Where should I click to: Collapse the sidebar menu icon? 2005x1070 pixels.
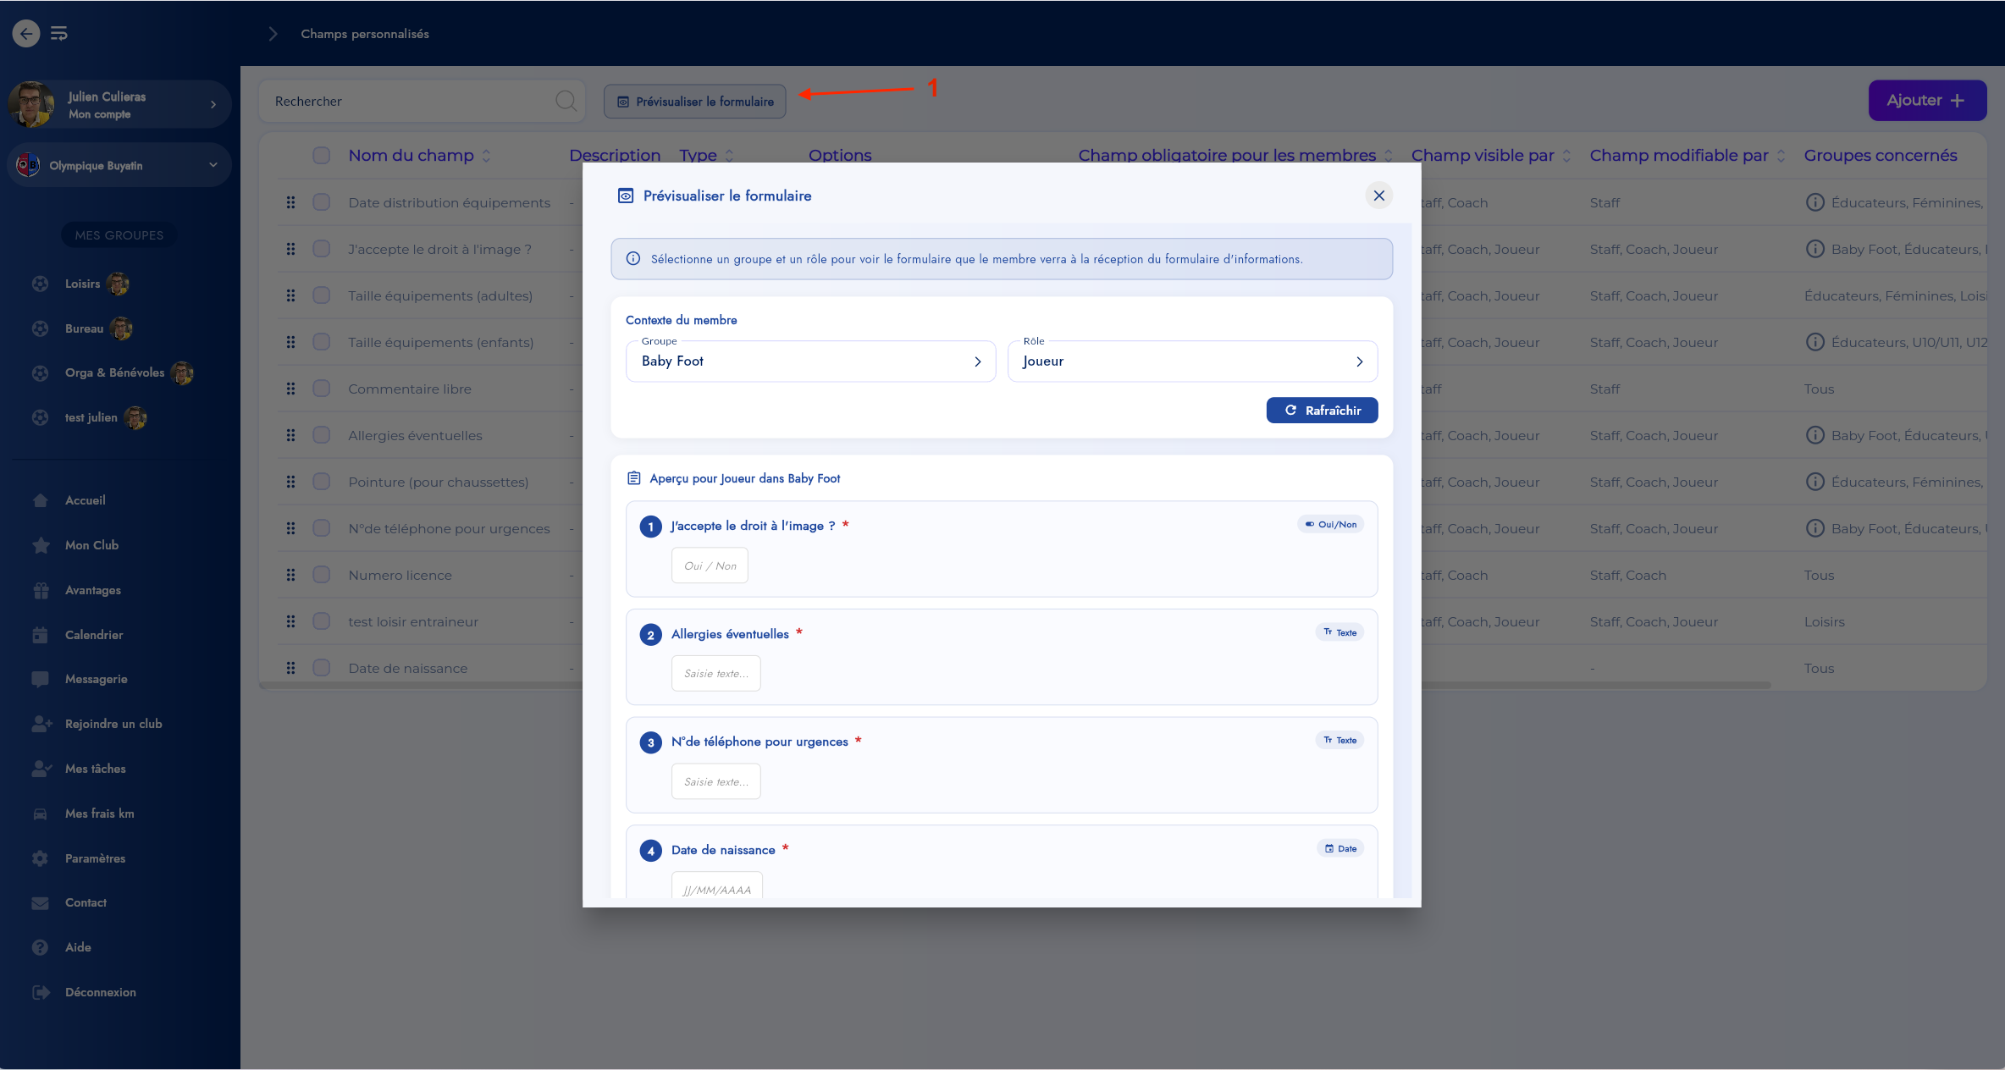point(59,33)
